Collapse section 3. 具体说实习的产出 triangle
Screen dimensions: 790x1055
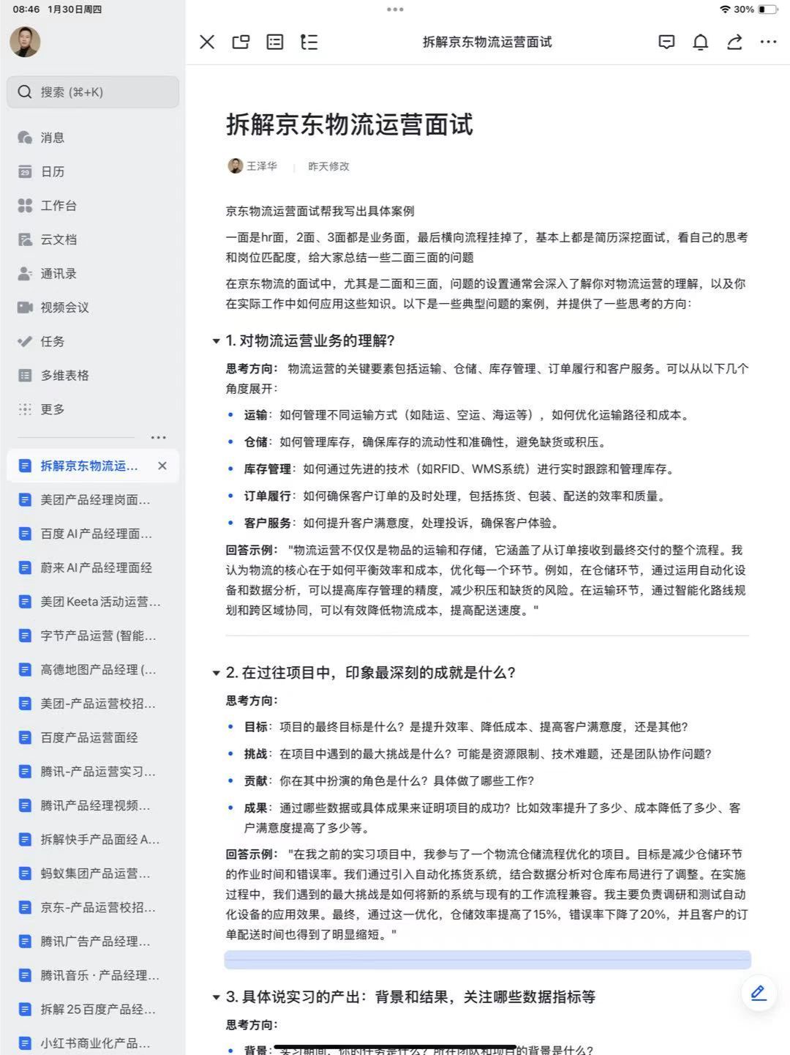tap(216, 997)
